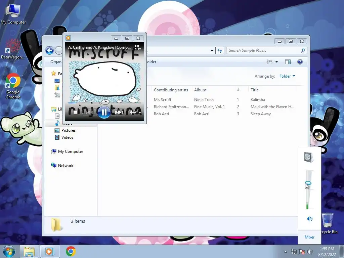This screenshot has height=258, width=344.
Task: Click the network tray icon
Action: click(x=294, y=252)
